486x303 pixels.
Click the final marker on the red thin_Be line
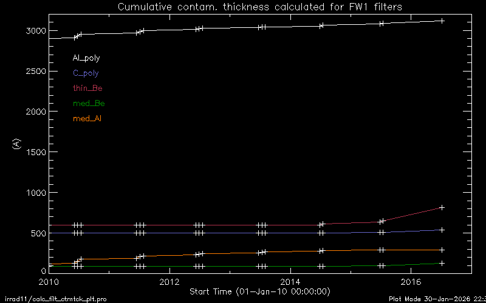[442, 207]
